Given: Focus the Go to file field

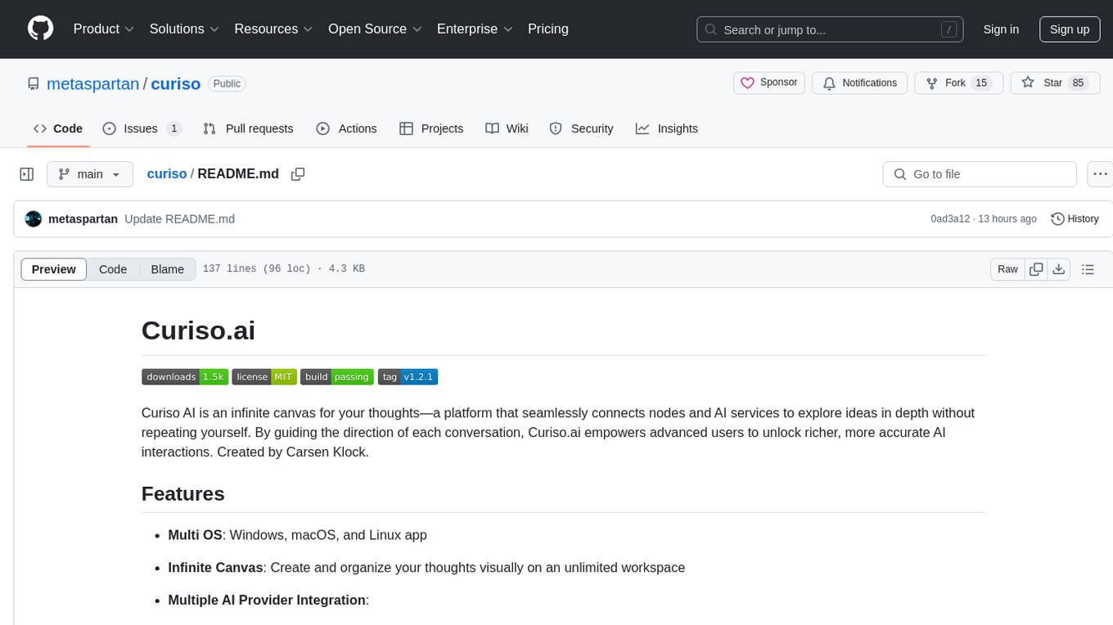Looking at the screenshot, I should click(980, 174).
